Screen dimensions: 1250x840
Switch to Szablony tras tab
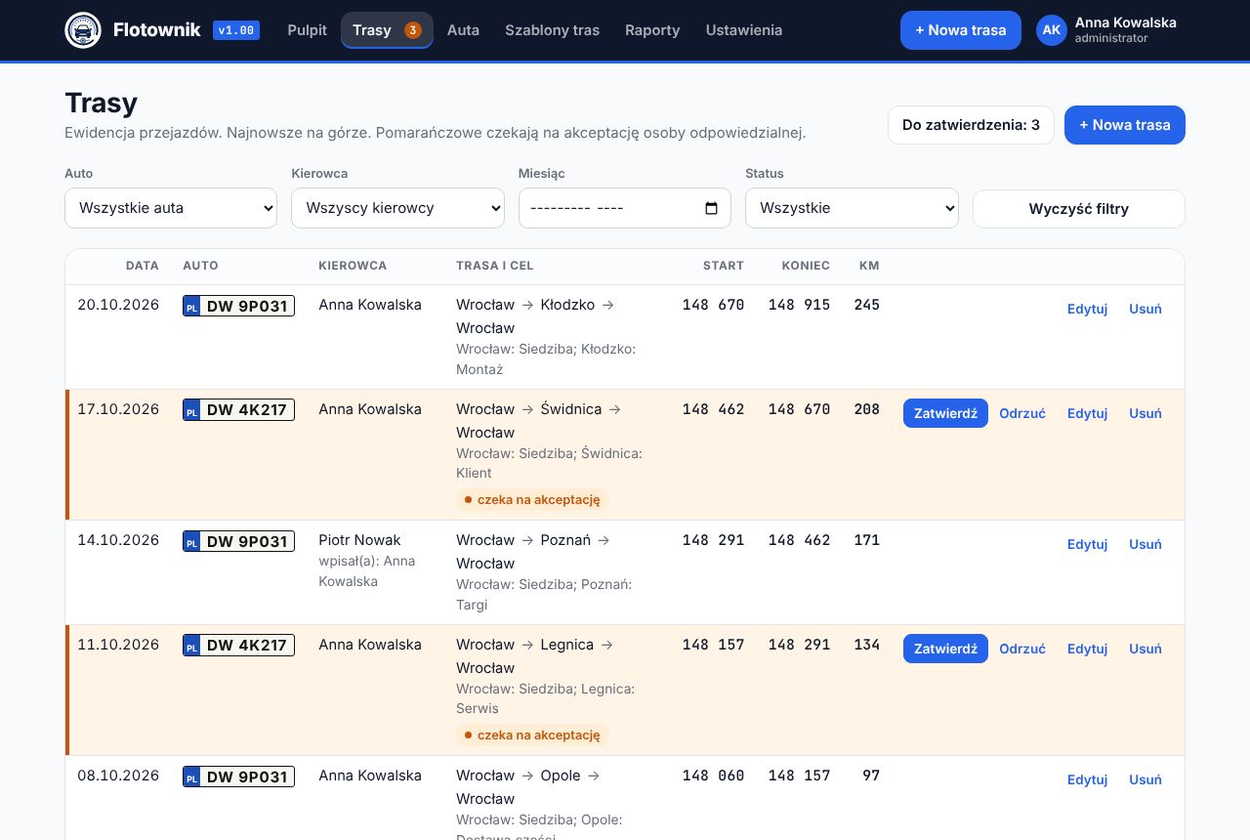(x=553, y=30)
